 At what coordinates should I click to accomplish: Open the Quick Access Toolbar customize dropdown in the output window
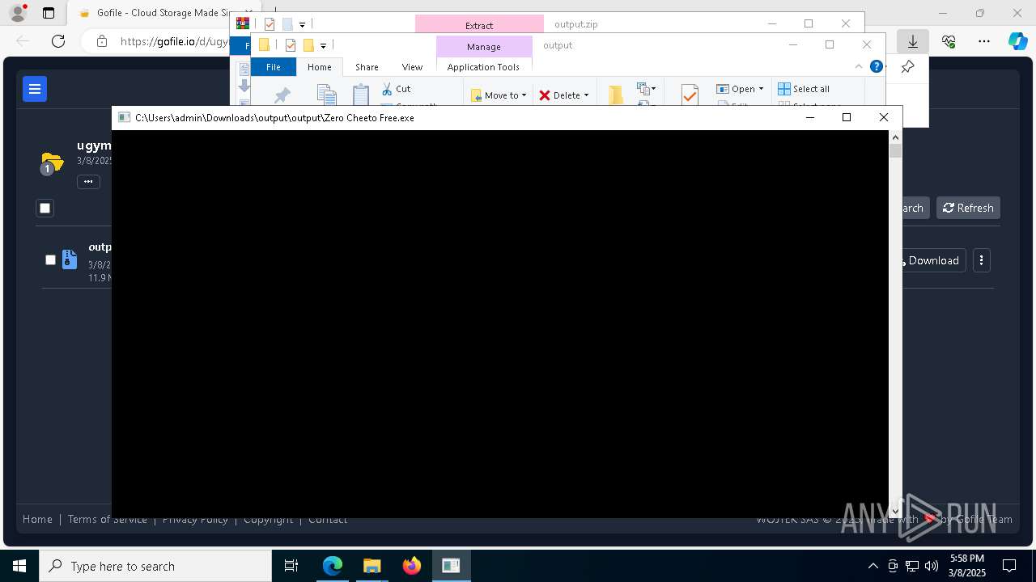pos(323,45)
